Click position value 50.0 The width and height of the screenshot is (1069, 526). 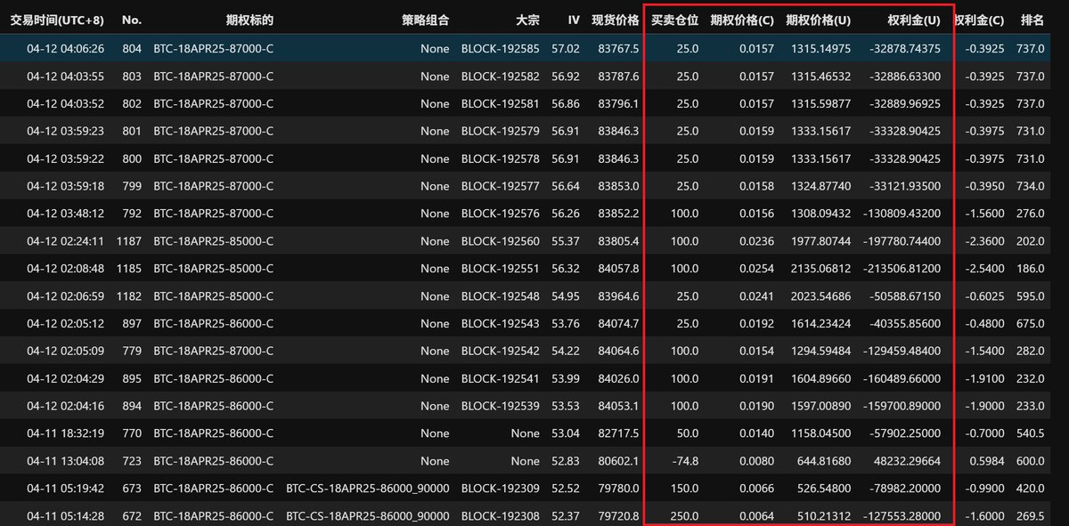click(688, 434)
